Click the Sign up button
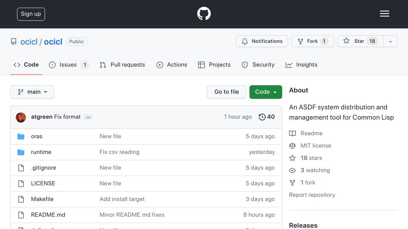This screenshot has height=229, width=408. pyautogui.click(x=31, y=14)
